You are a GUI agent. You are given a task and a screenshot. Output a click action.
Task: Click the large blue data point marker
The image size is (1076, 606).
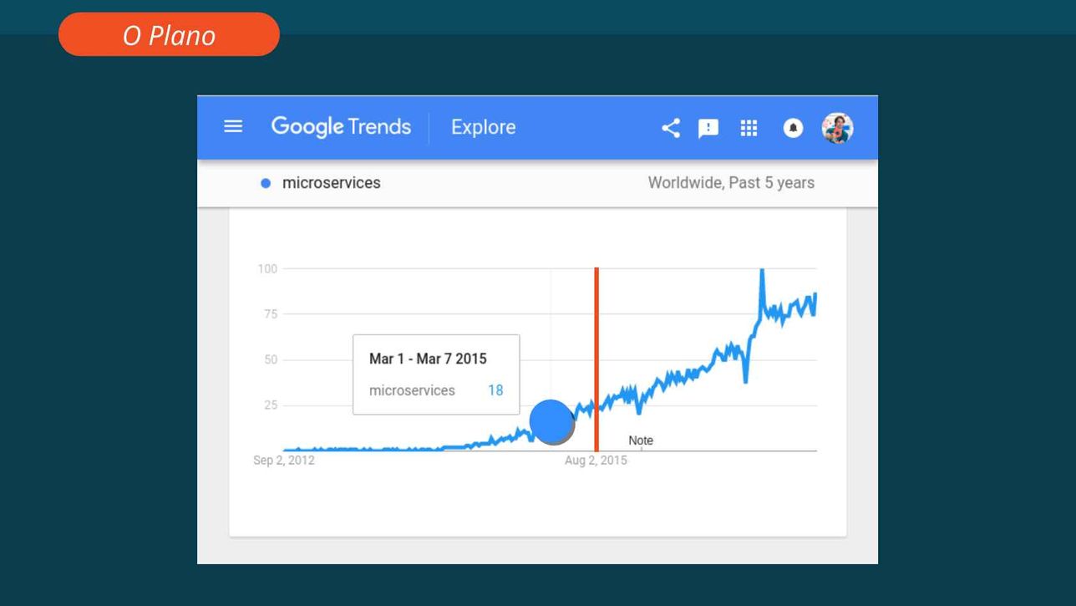point(552,422)
